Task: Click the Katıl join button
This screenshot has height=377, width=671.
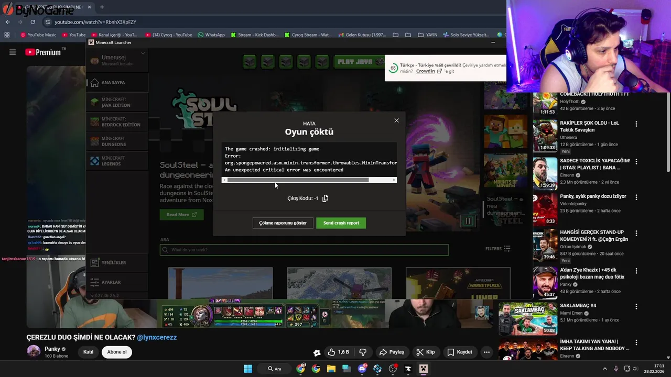Action: pyautogui.click(x=88, y=352)
